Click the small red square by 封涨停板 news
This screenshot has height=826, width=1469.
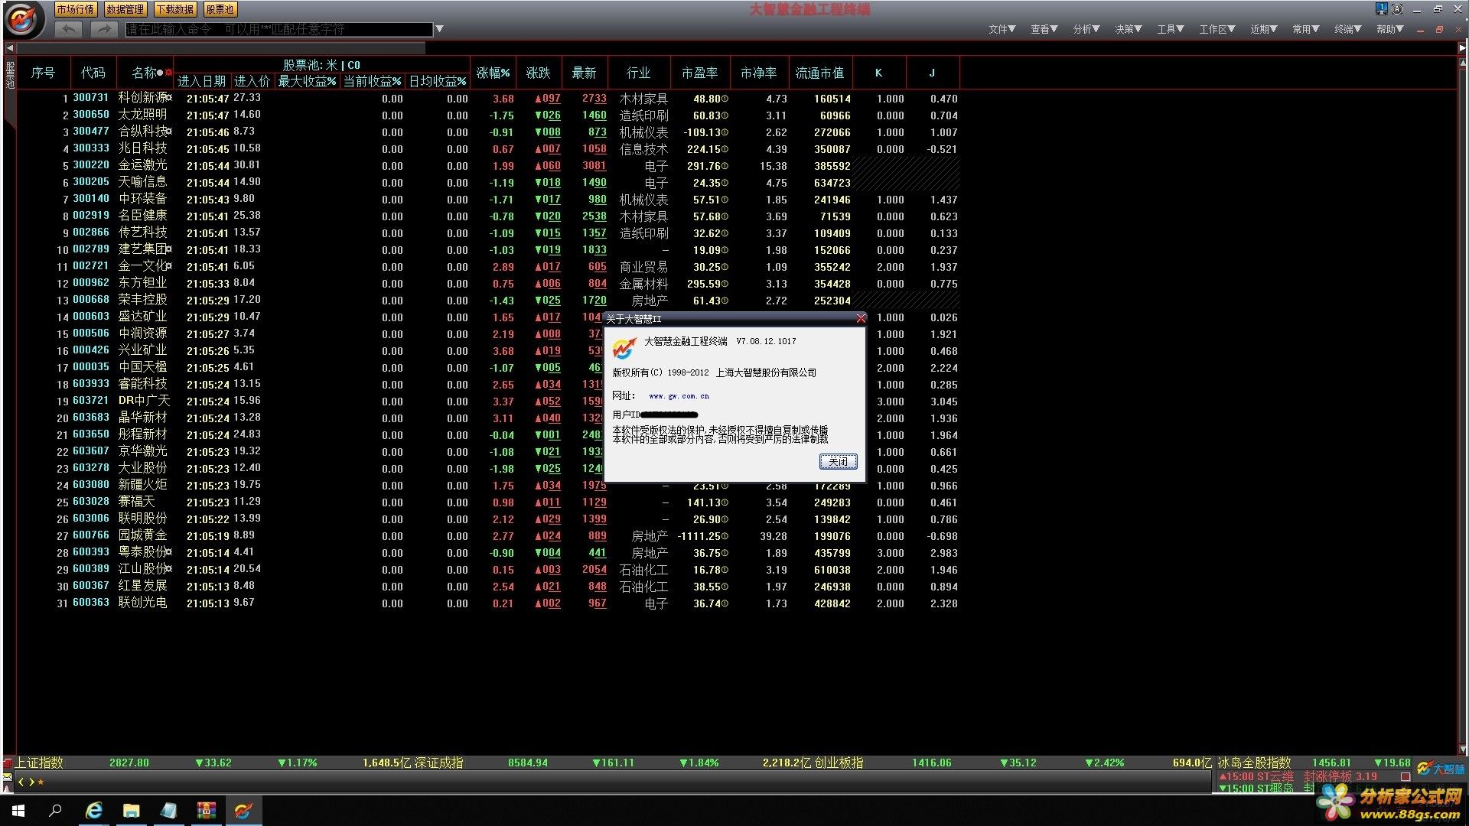click(x=1405, y=777)
